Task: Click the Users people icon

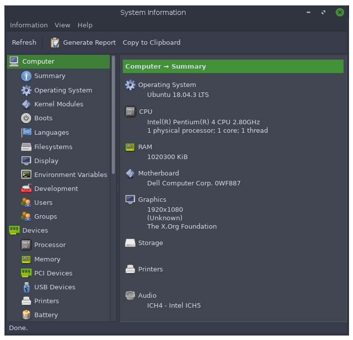Action: click(x=26, y=202)
